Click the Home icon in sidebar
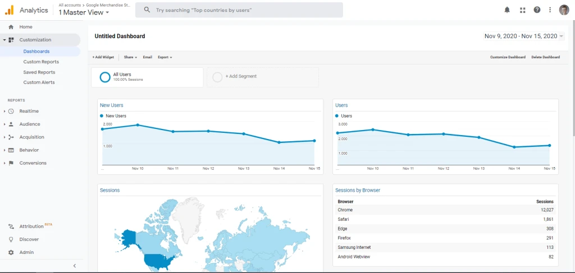 click(x=11, y=27)
